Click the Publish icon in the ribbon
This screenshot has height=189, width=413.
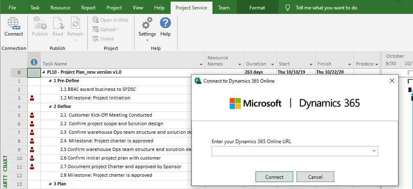40,23
